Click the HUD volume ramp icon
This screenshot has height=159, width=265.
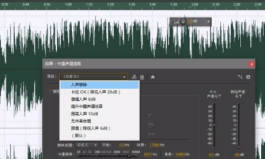[x=176, y=22]
